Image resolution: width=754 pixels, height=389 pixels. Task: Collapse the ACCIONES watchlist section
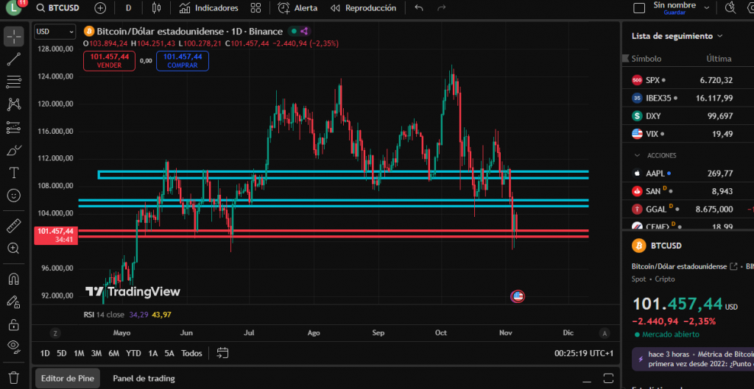click(x=637, y=155)
